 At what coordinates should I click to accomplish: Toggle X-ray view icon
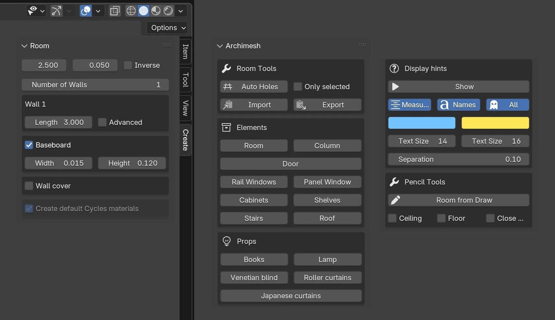point(115,11)
